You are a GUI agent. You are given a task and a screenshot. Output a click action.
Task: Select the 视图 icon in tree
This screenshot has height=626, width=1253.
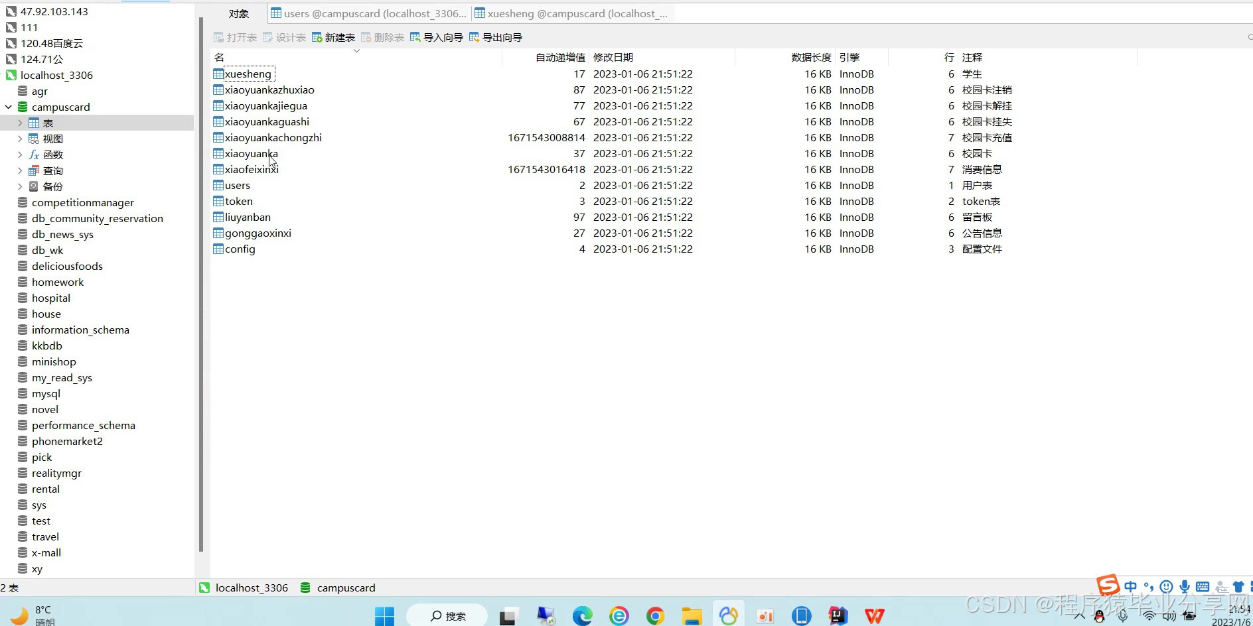[34, 139]
